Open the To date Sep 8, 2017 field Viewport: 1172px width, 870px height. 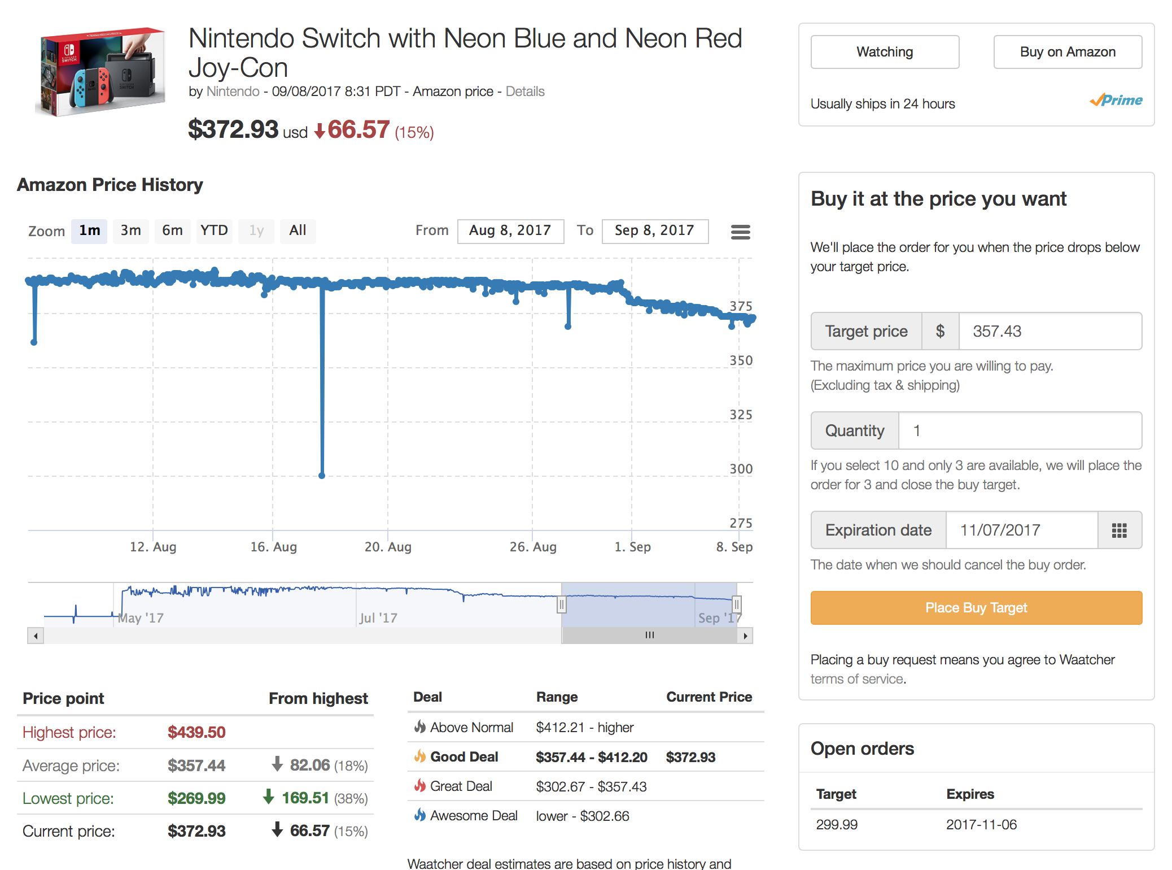pos(654,230)
